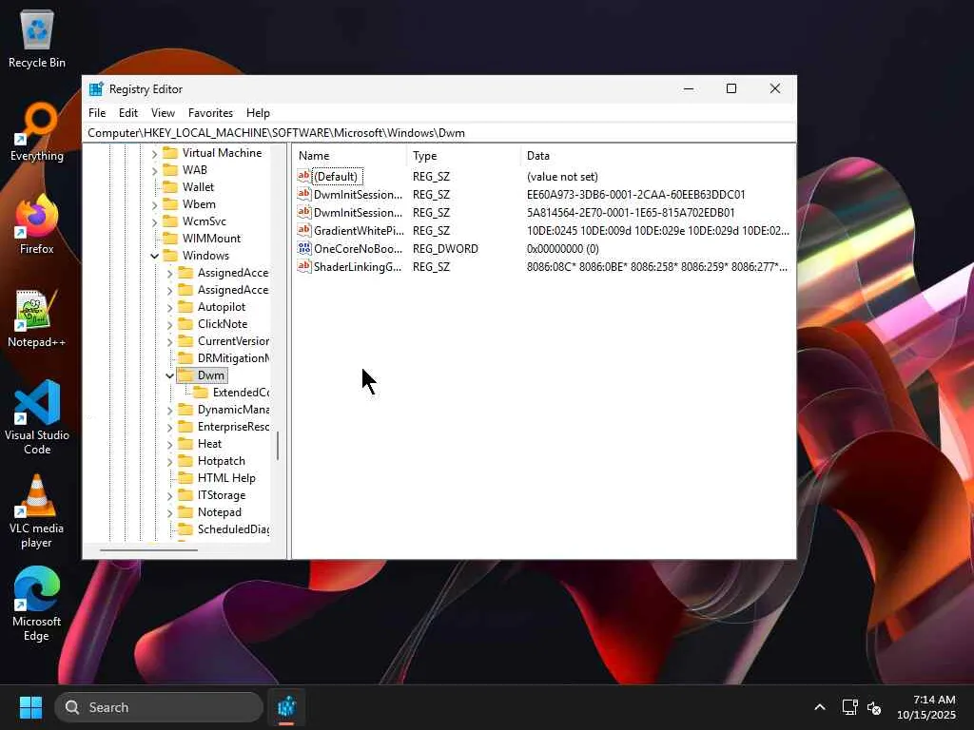
Task: Click the registry path address bar
Action: [439, 133]
